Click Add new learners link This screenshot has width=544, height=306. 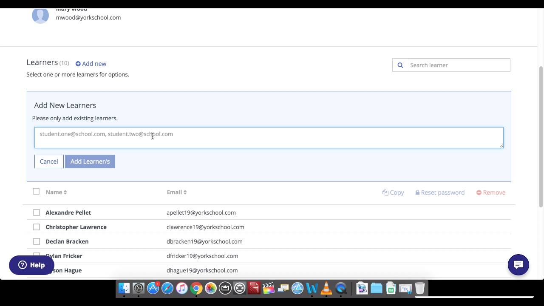(91, 64)
